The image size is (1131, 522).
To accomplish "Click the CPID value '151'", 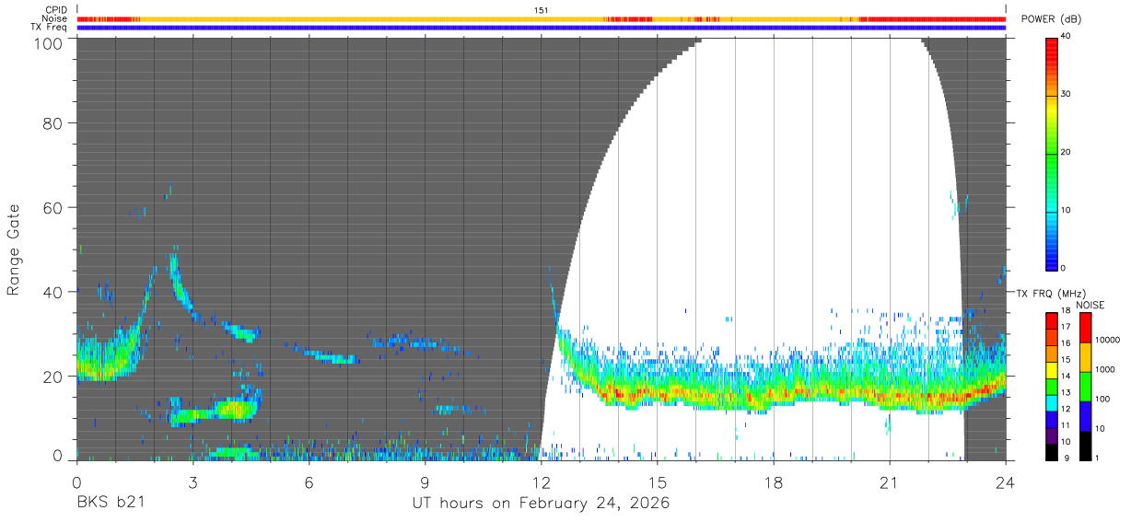I will click(x=542, y=10).
